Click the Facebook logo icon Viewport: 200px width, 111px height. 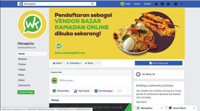click(x=20, y=4)
